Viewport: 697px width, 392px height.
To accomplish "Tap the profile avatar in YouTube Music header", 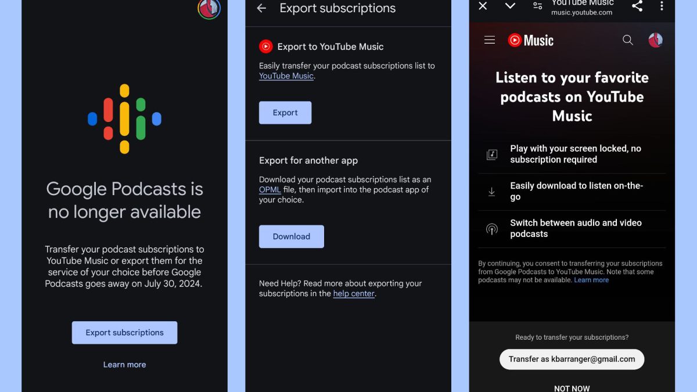I will (655, 40).
